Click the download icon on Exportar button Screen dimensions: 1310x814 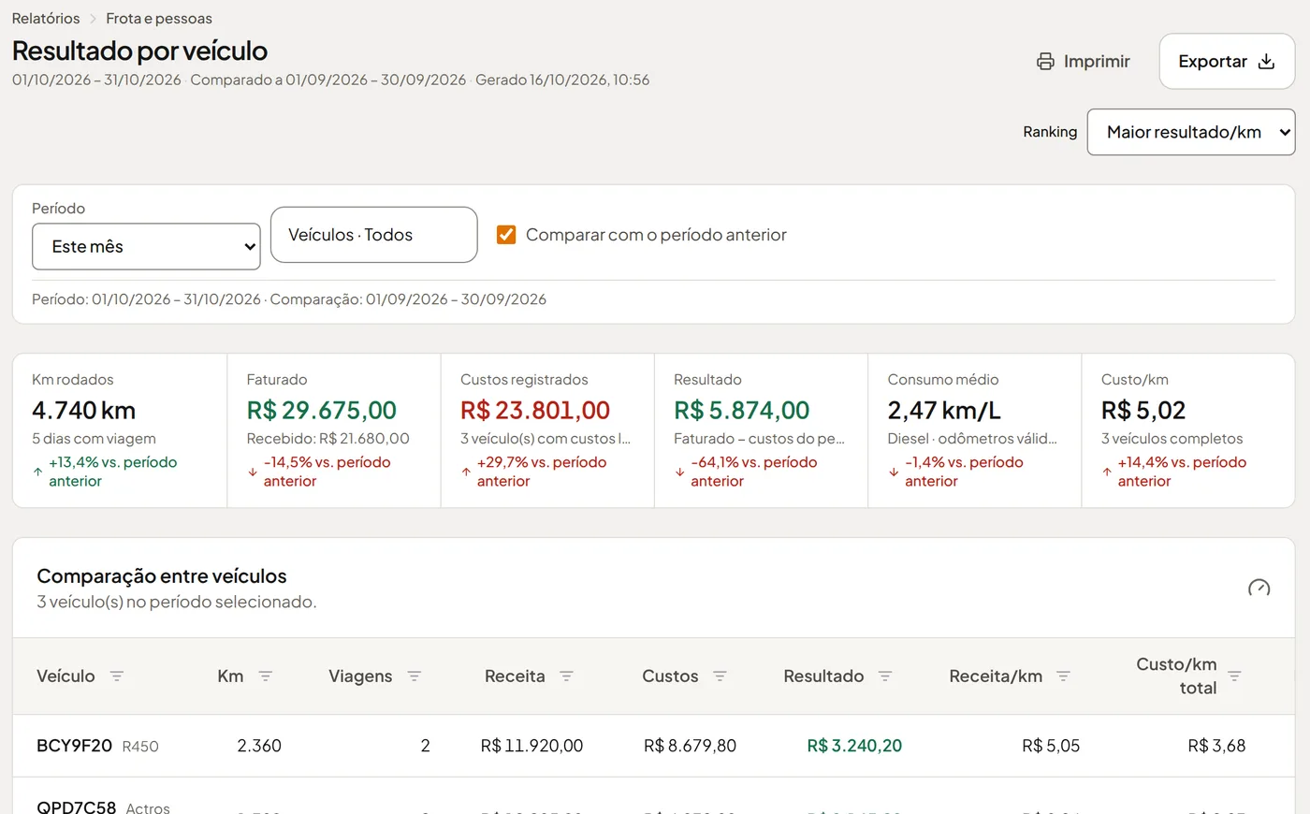[1266, 62]
